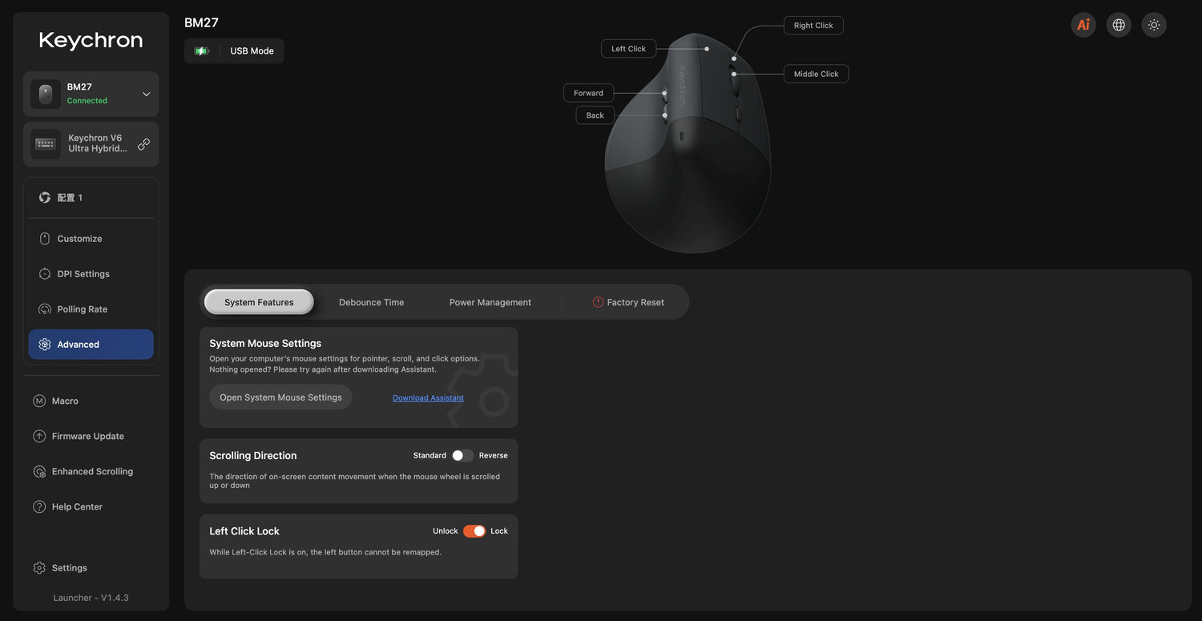The width and height of the screenshot is (1202, 621).
Task: Select the Advanced menu item
Action: click(91, 345)
